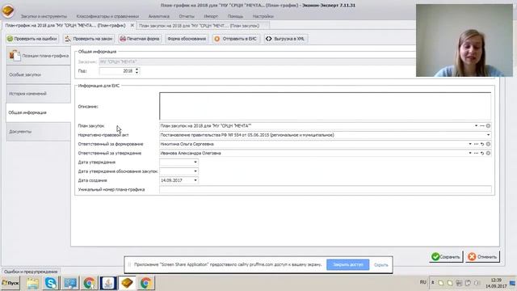Viewport: 517px width, 291px height.
Task: Click undo arrow in Ответственный за утверждение row
Action: pos(482,153)
